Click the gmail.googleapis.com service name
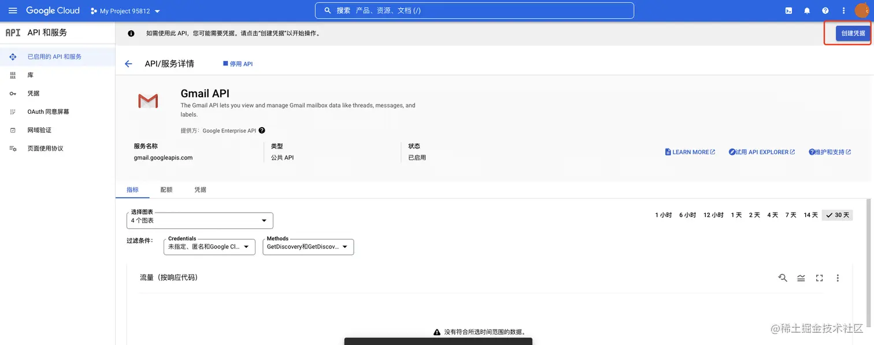Viewport: 874px width, 345px height. pyautogui.click(x=163, y=157)
